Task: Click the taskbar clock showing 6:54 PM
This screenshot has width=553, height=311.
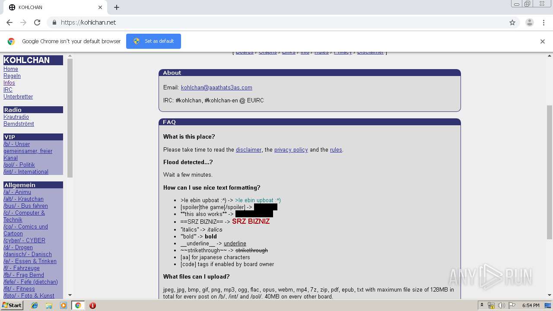Action: tap(531, 305)
